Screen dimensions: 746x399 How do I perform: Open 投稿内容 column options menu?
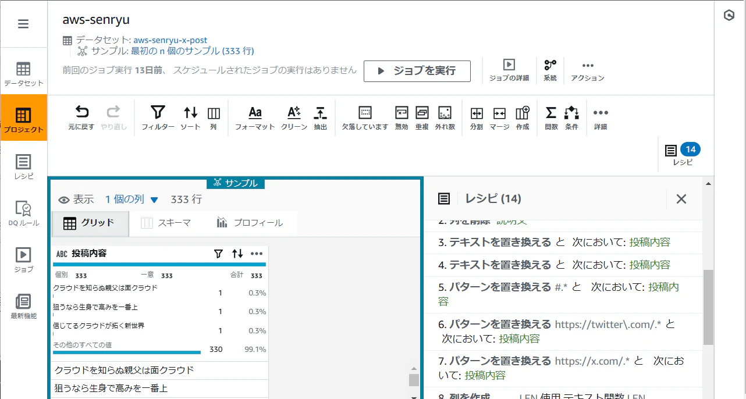point(257,254)
